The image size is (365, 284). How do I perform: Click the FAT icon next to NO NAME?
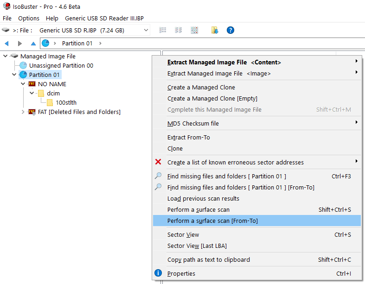click(32, 84)
